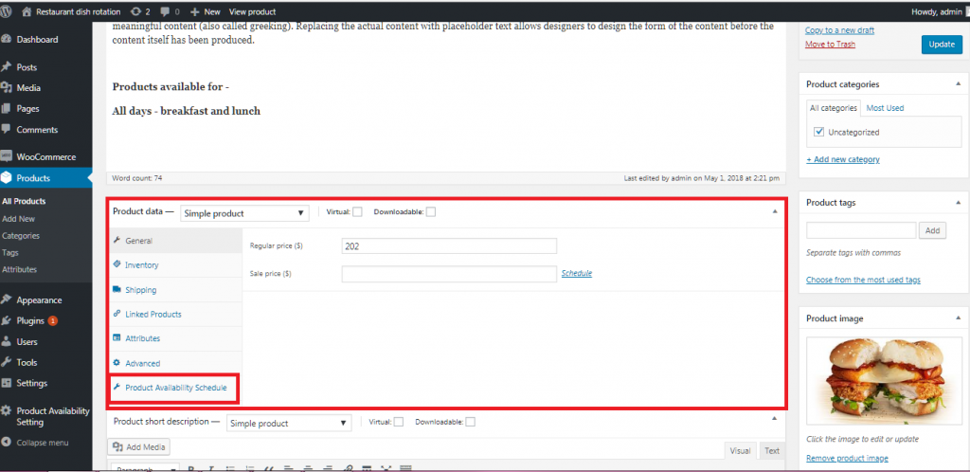Click the chain icon next to Linked Products
The width and height of the screenshot is (970, 472).
tap(117, 314)
